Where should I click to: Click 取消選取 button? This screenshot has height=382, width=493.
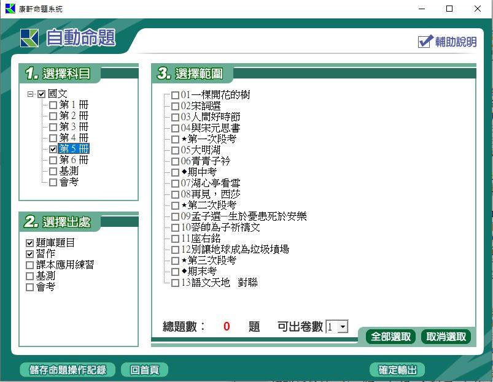pyautogui.click(x=446, y=337)
